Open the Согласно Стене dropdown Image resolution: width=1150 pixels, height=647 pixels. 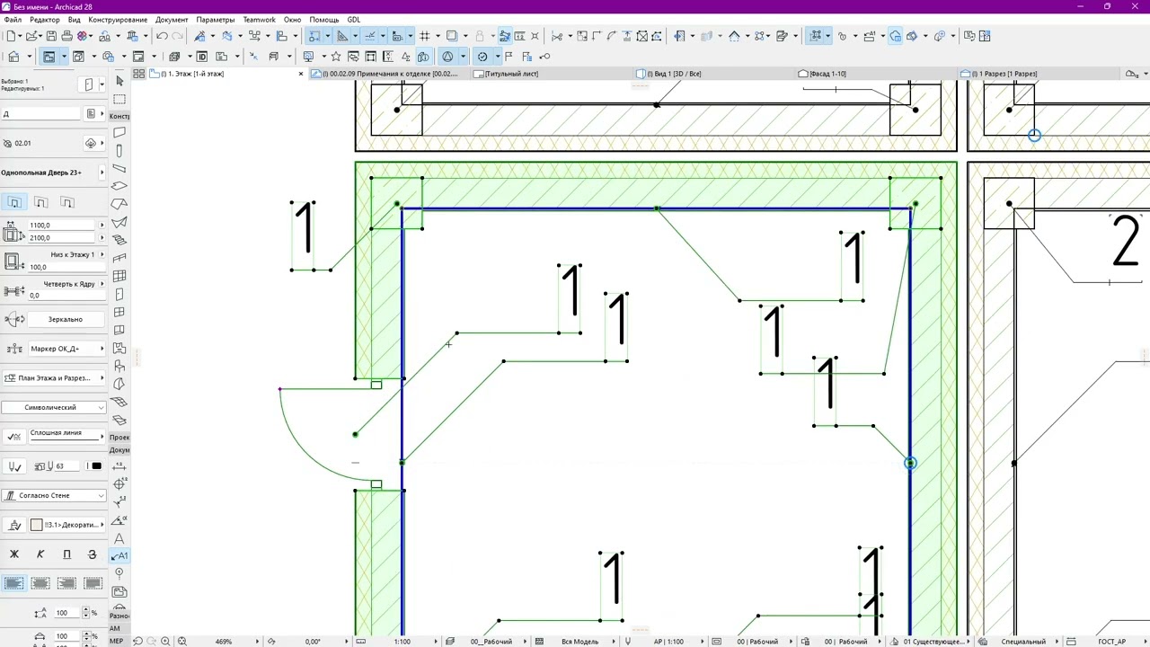click(54, 495)
